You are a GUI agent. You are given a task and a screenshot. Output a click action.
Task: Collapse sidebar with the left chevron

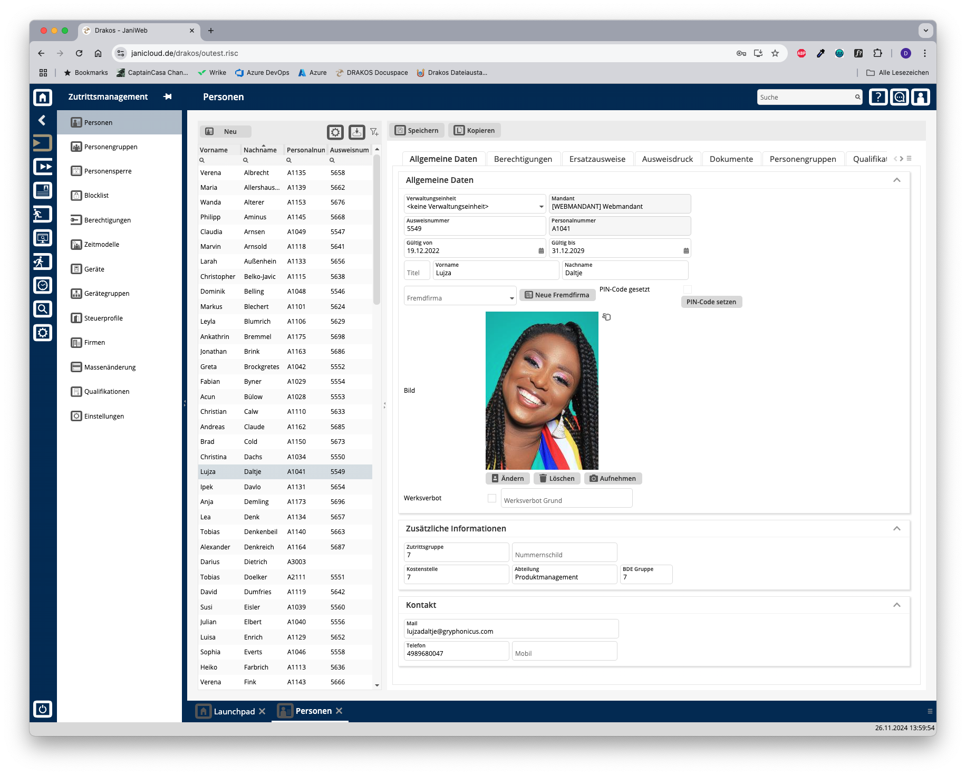point(42,120)
